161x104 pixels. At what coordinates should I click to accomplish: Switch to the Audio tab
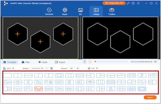43,62
